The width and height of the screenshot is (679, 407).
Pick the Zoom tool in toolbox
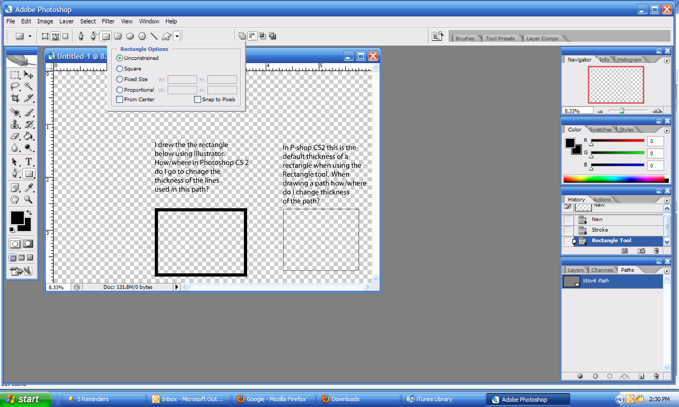point(29,199)
